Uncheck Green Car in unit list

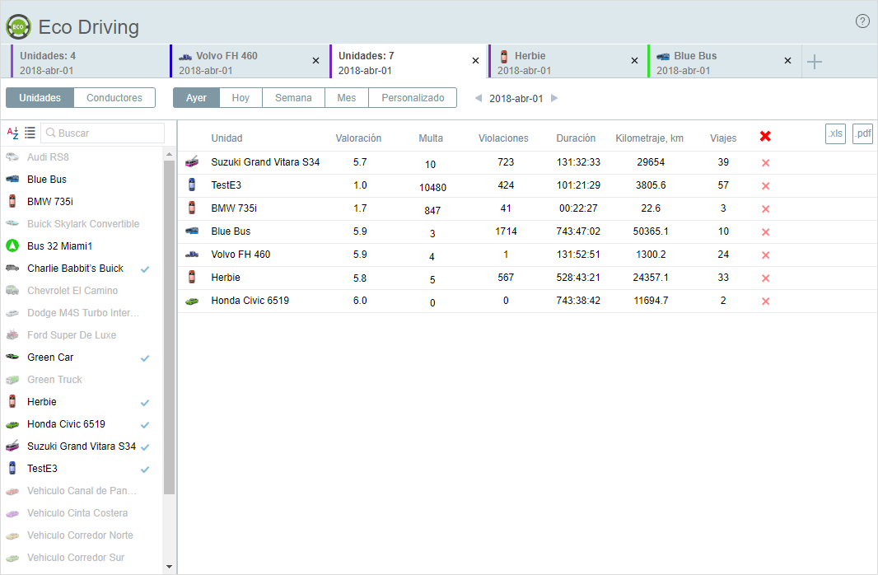coord(145,358)
